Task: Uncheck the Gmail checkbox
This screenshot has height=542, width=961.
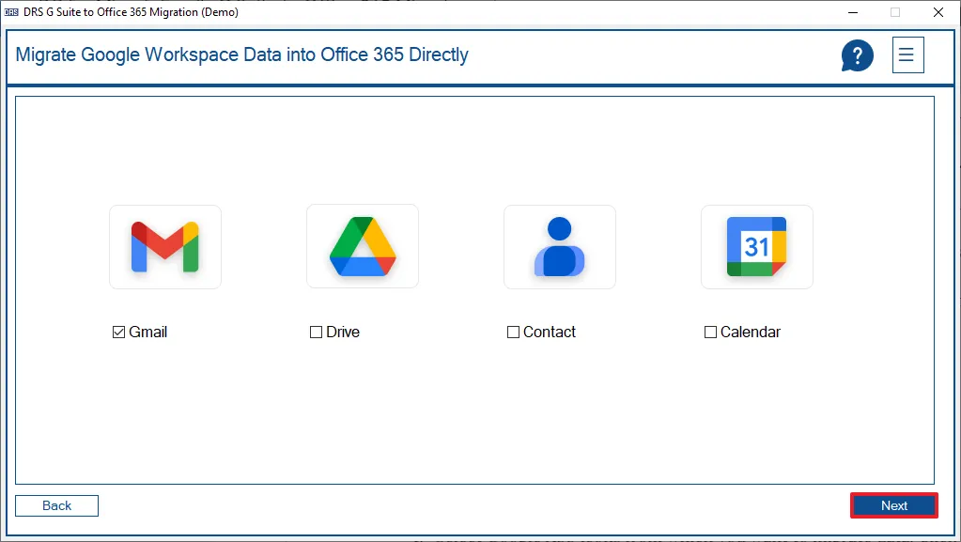Action: click(x=119, y=333)
